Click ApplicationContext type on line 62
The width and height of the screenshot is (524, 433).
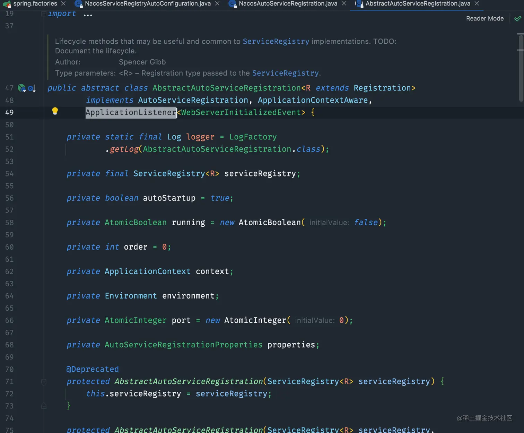click(x=148, y=271)
